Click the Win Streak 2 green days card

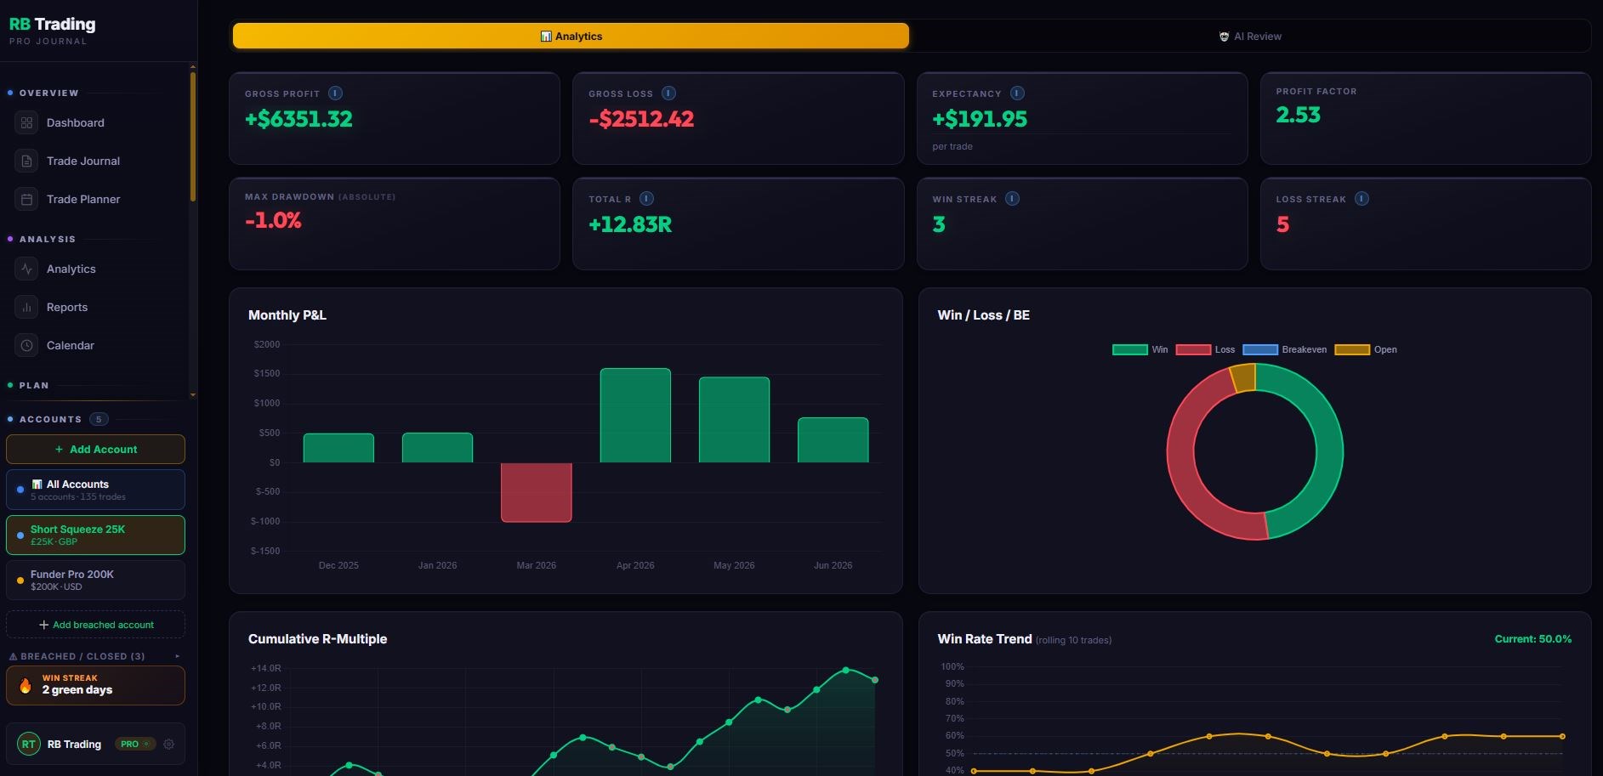[95, 685]
